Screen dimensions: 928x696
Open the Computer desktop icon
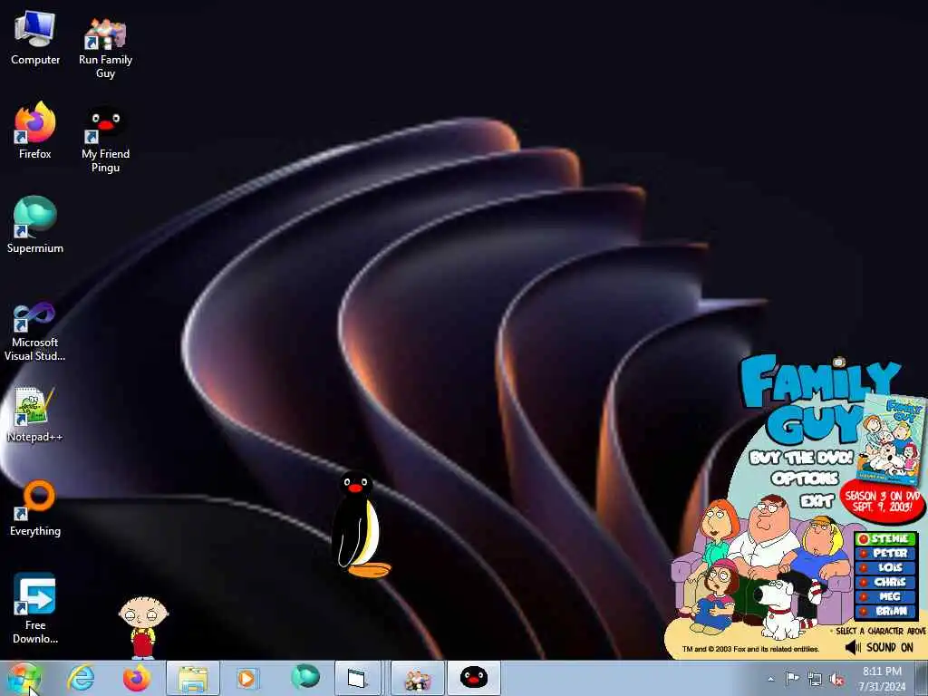[x=35, y=38]
